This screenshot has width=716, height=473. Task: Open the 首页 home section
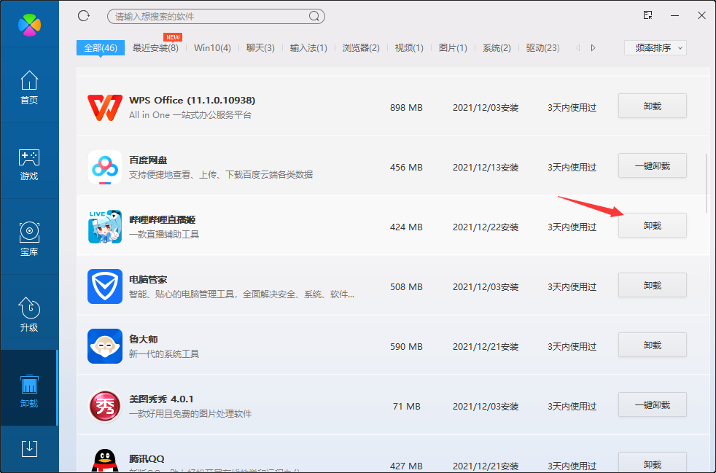(x=29, y=87)
